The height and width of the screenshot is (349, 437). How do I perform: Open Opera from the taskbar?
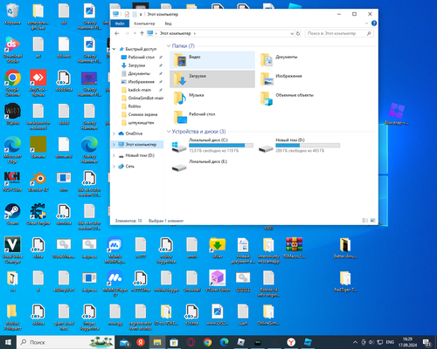pos(191,342)
